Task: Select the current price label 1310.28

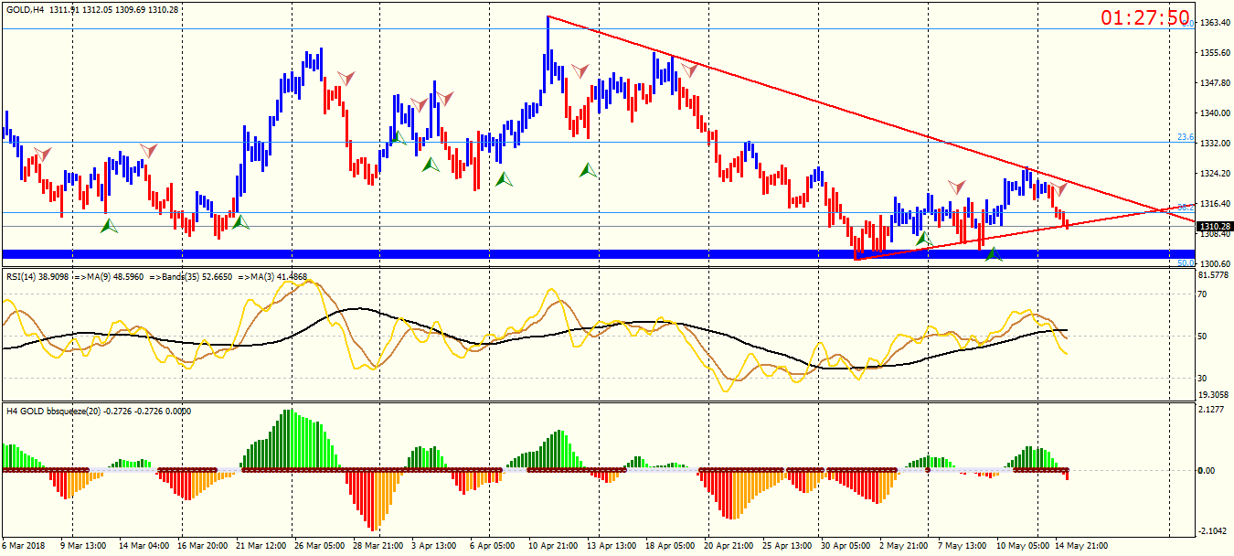Action: (1214, 226)
